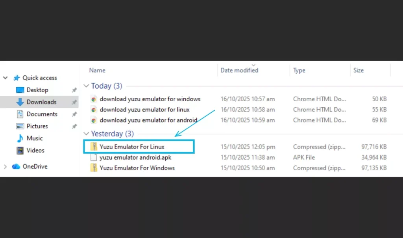Sort by the Name column header
The image size is (403, 238).
[97, 70]
